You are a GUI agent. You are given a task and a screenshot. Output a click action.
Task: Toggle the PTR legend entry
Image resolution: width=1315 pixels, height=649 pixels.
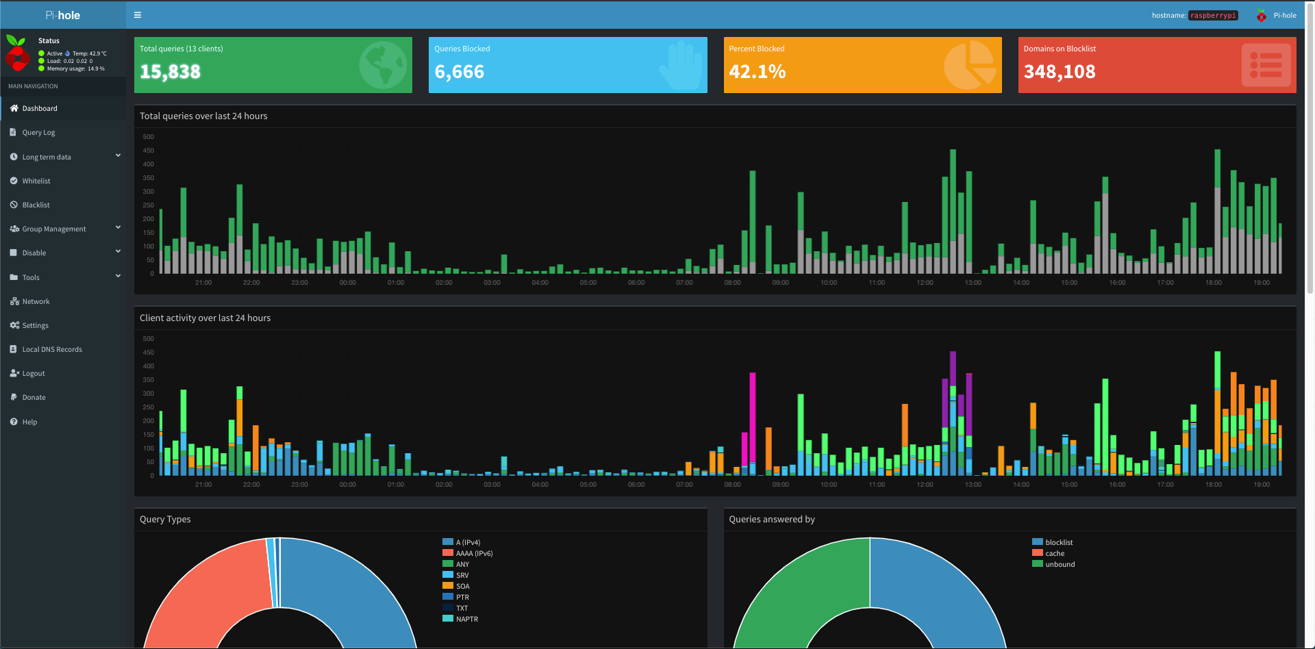click(456, 597)
